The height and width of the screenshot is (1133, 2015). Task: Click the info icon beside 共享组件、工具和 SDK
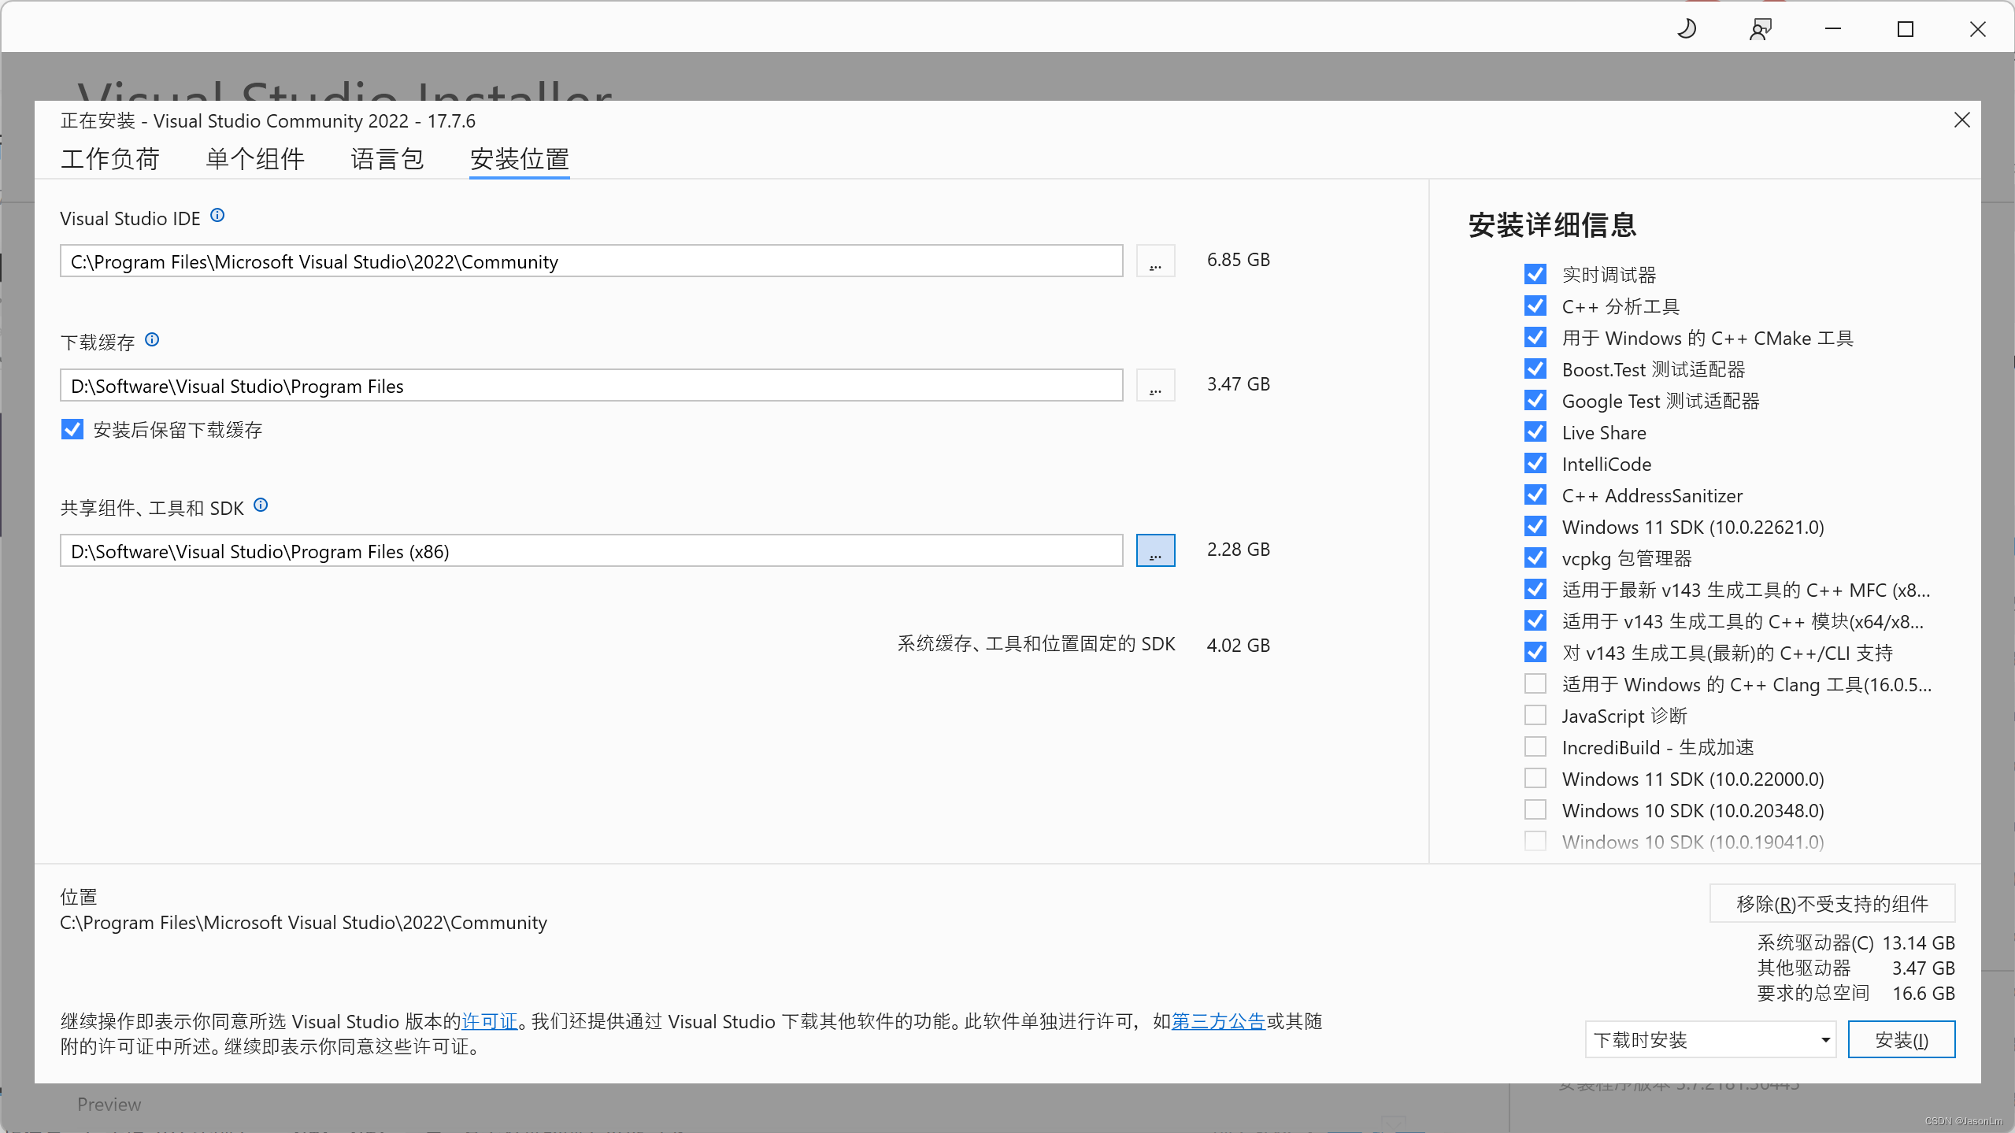[261, 505]
